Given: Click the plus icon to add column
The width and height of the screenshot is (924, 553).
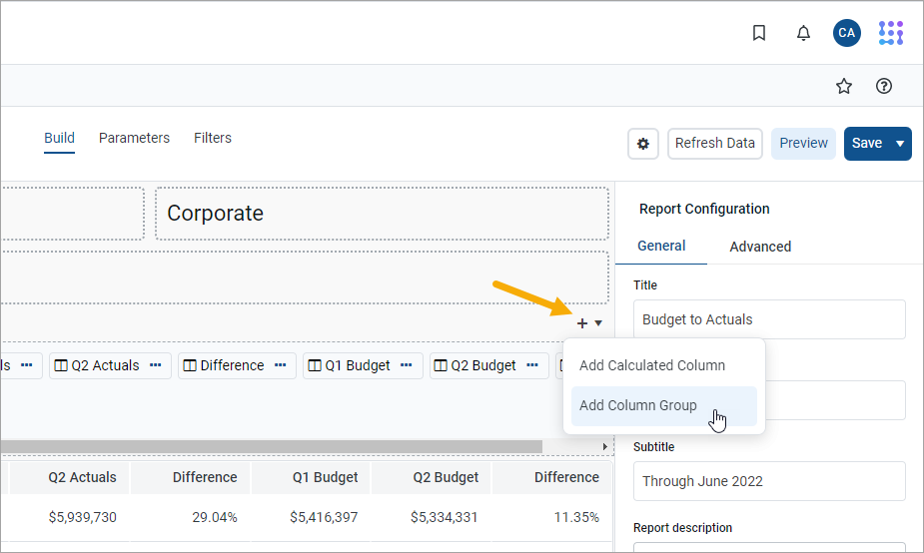Looking at the screenshot, I should 582,323.
